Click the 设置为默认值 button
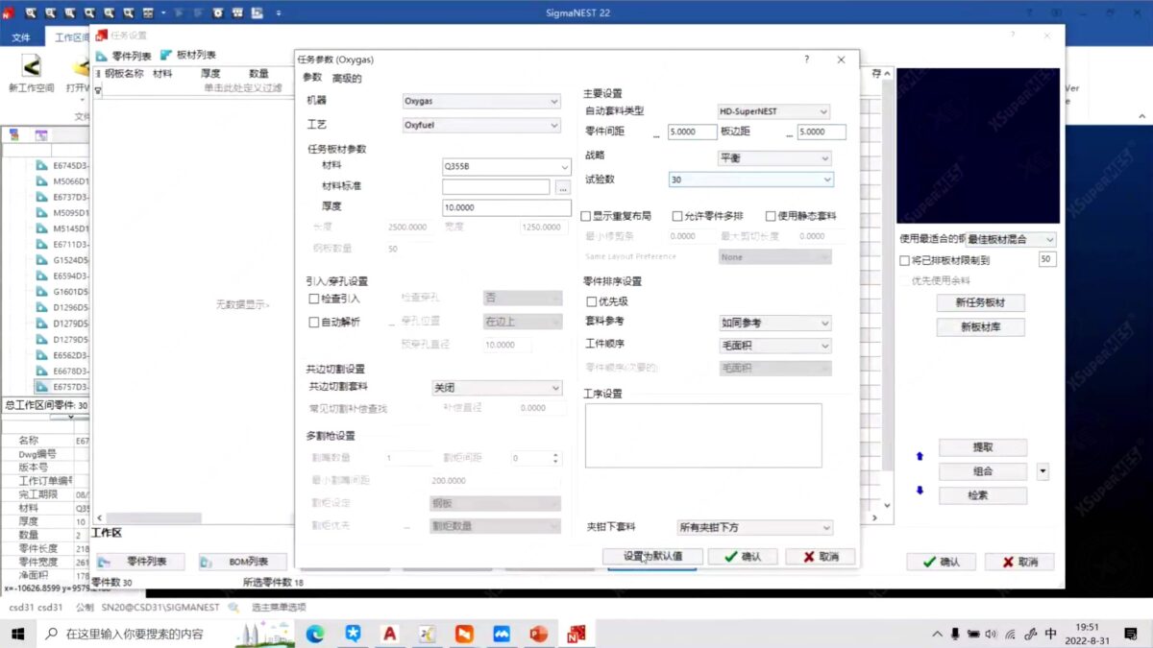1153x648 pixels. pyautogui.click(x=652, y=557)
